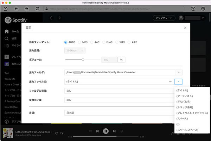Choose {アルバム名} from the tag list
This screenshot has width=211, height=141.
pyautogui.click(x=184, y=102)
